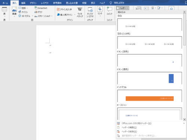Viewport: 187px width, 140px height.
Task: Add a new コメント
Action: click(110, 11)
